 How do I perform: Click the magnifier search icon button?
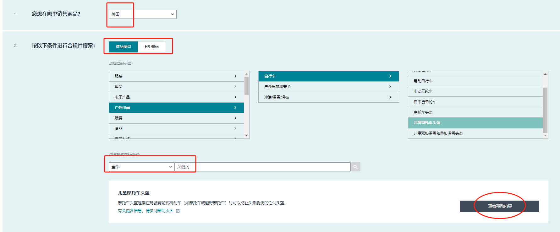[x=355, y=167]
